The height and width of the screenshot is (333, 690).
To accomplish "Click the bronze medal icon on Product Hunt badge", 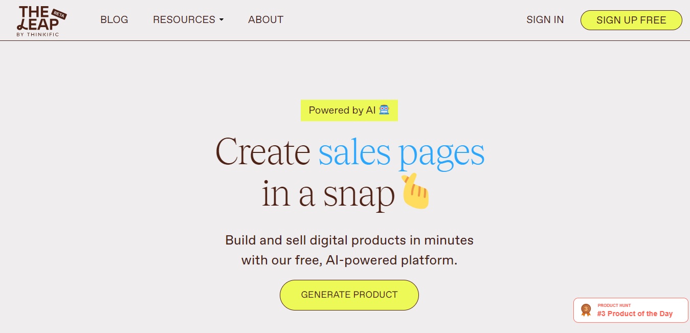I will point(586,310).
